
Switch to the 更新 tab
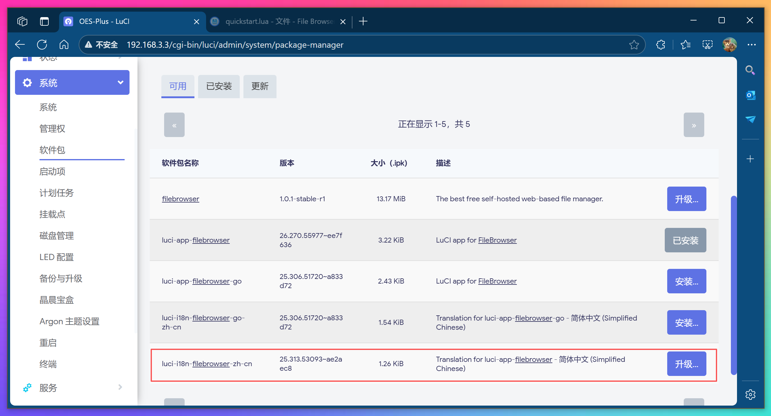(260, 86)
